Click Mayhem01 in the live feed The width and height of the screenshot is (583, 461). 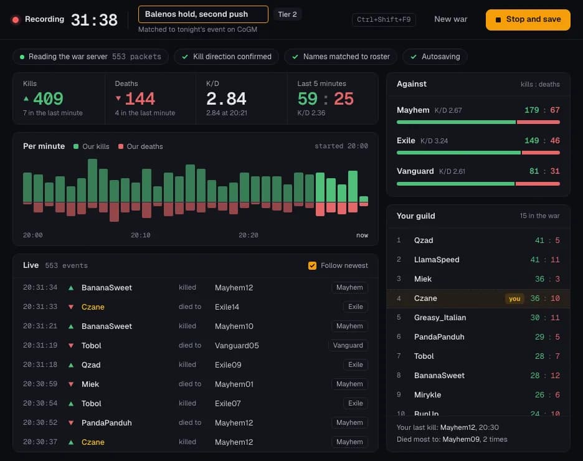(x=234, y=384)
